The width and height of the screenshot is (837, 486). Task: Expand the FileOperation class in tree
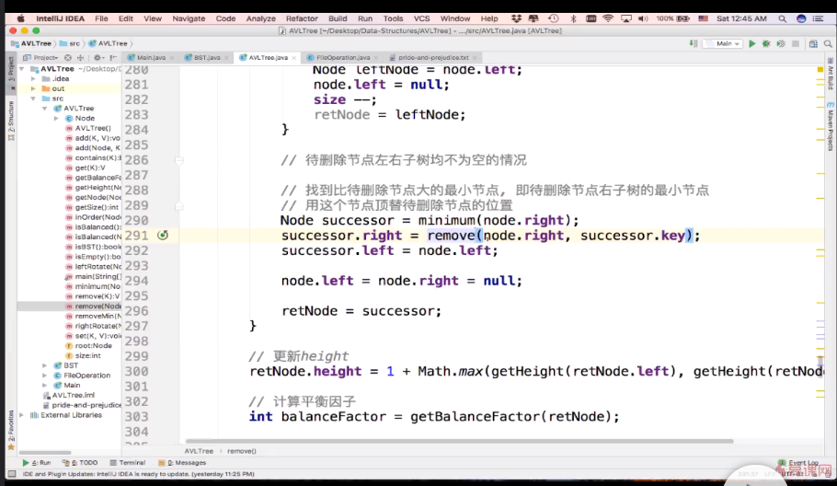coord(45,376)
